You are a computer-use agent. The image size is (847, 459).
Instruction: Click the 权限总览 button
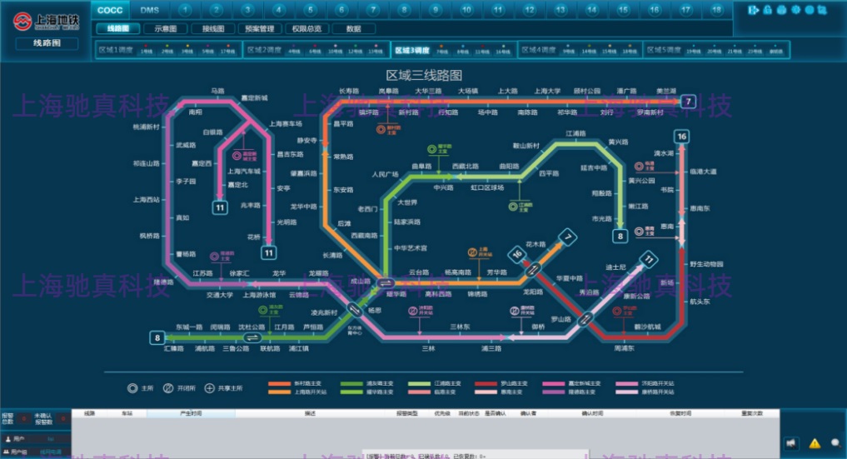point(306,28)
